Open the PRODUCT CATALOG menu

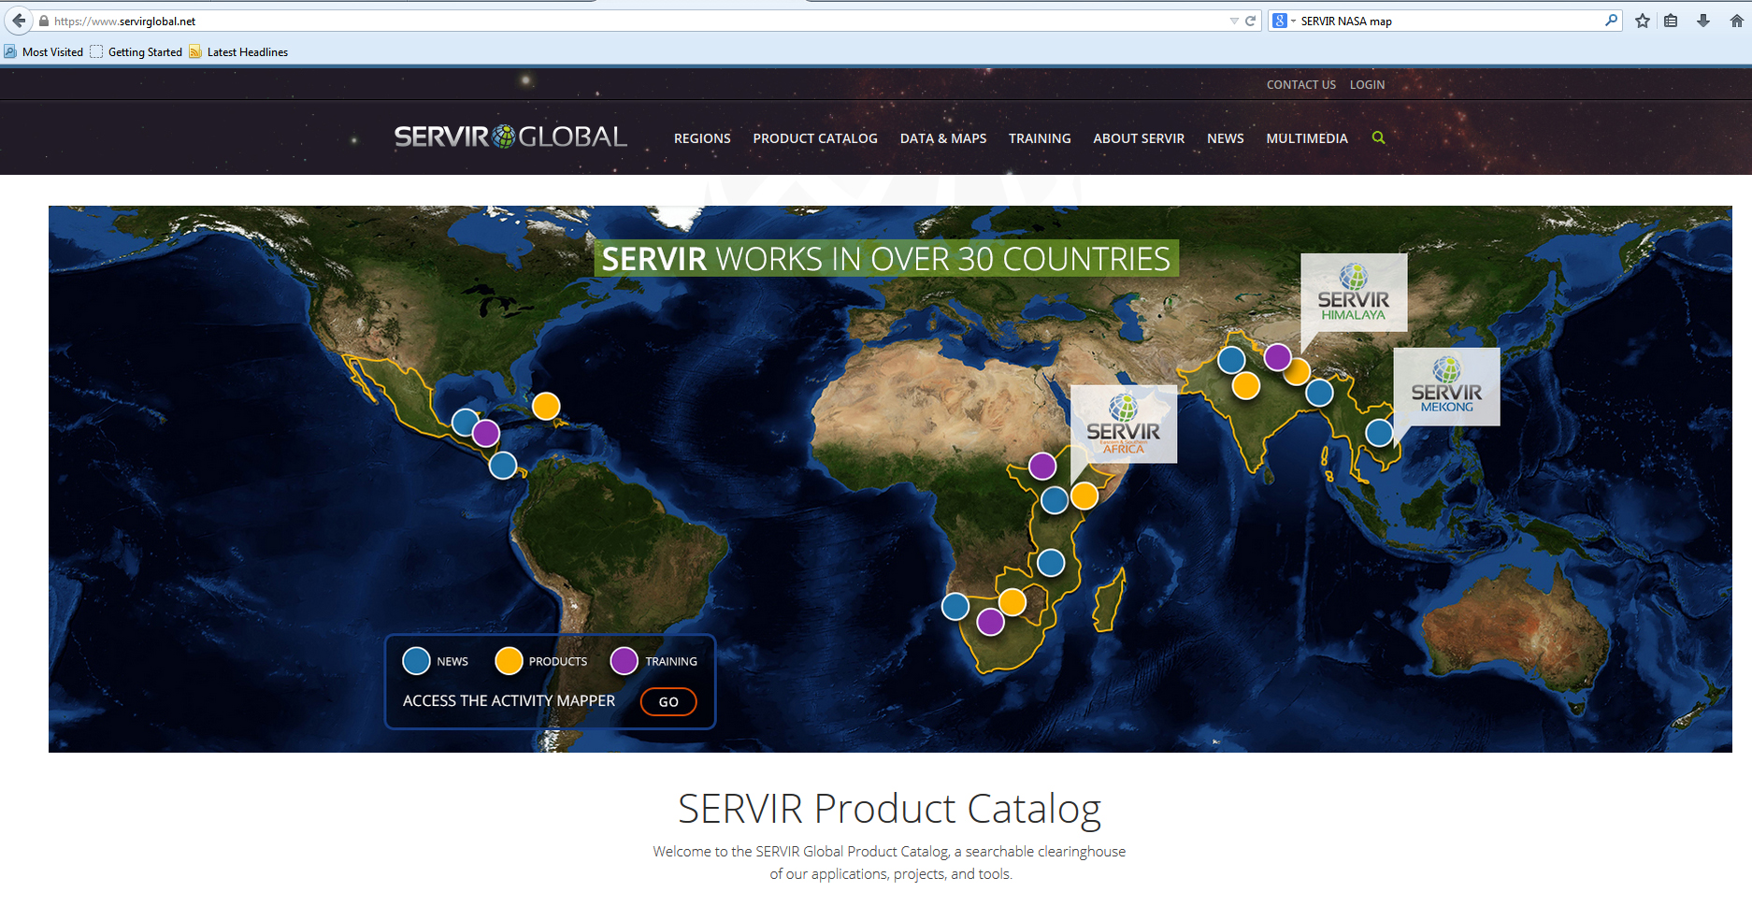point(815,138)
